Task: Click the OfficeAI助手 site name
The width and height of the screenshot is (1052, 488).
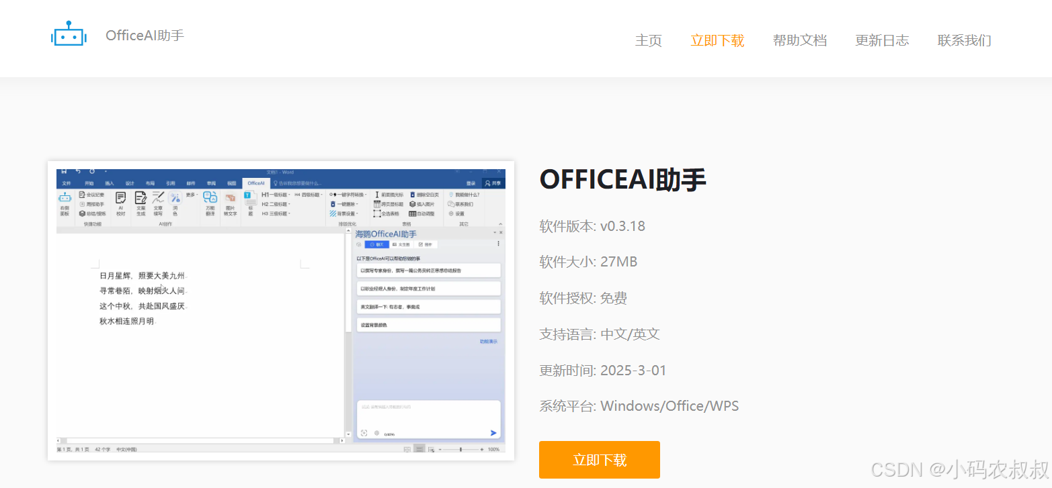Action: point(145,36)
